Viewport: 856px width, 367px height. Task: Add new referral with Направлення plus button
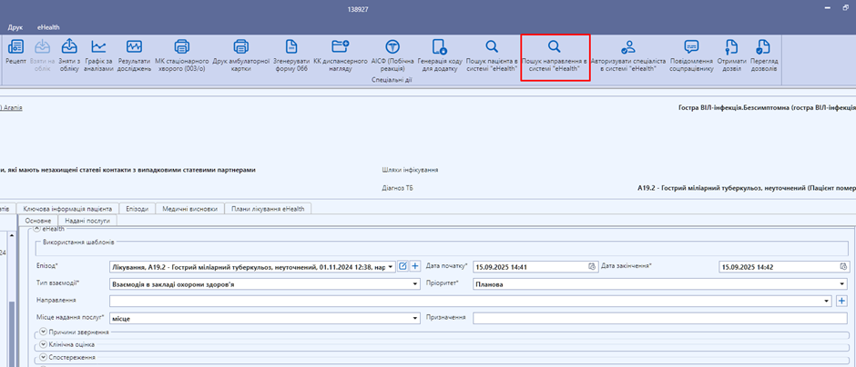(x=841, y=301)
